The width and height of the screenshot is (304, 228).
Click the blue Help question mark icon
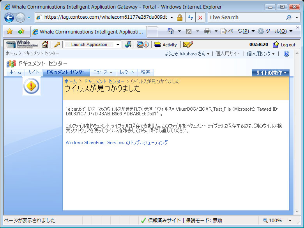[x=286, y=54]
